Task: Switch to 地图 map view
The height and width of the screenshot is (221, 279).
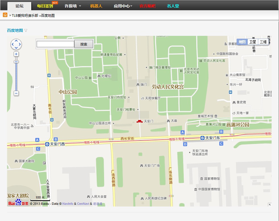Action: click(x=242, y=42)
